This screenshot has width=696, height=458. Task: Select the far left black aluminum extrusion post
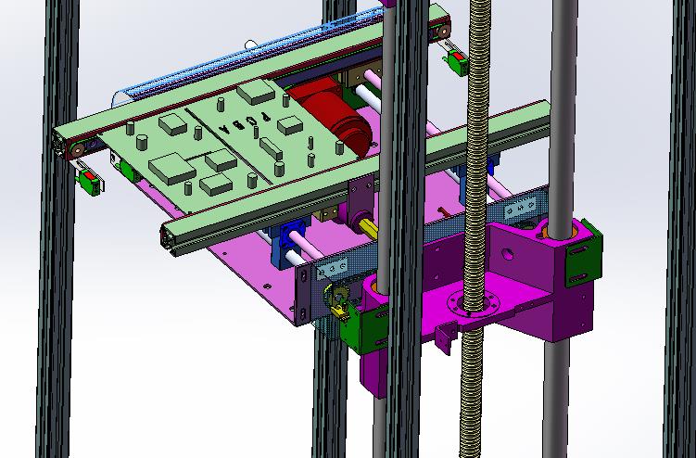tap(57, 229)
